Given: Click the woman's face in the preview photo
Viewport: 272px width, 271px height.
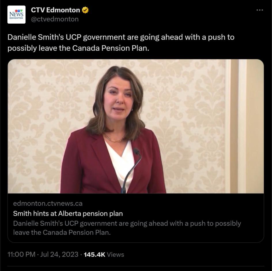Looking at the screenshot, I should (x=119, y=101).
